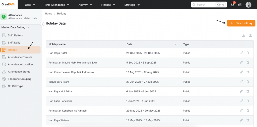Open the Finance top menu
The width and height of the screenshot is (257, 127).
[108, 5]
